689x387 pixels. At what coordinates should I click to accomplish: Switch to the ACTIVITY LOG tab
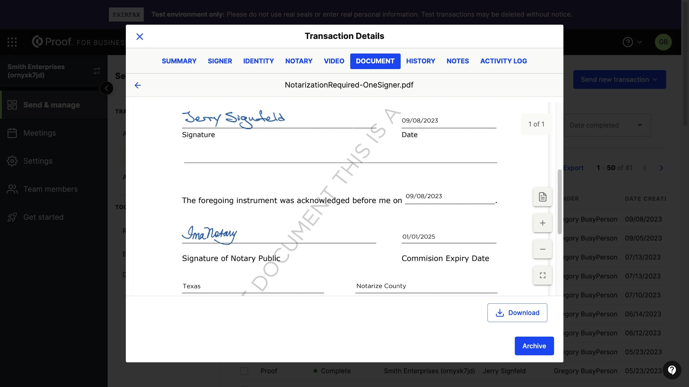pyautogui.click(x=503, y=61)
